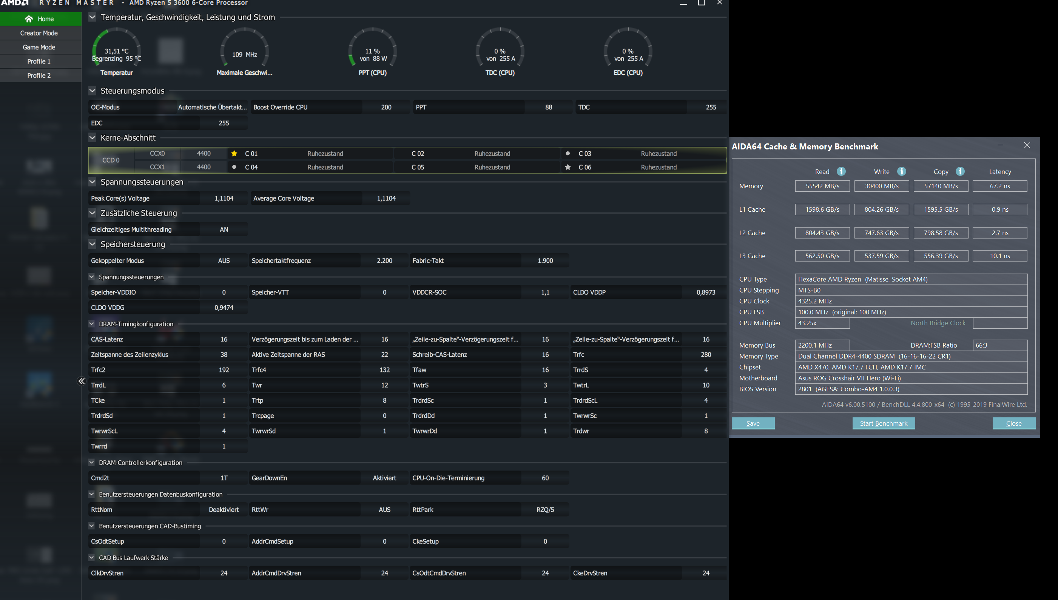Click the Home house icon
The image size is (1058, 600).
click(28, 19)
